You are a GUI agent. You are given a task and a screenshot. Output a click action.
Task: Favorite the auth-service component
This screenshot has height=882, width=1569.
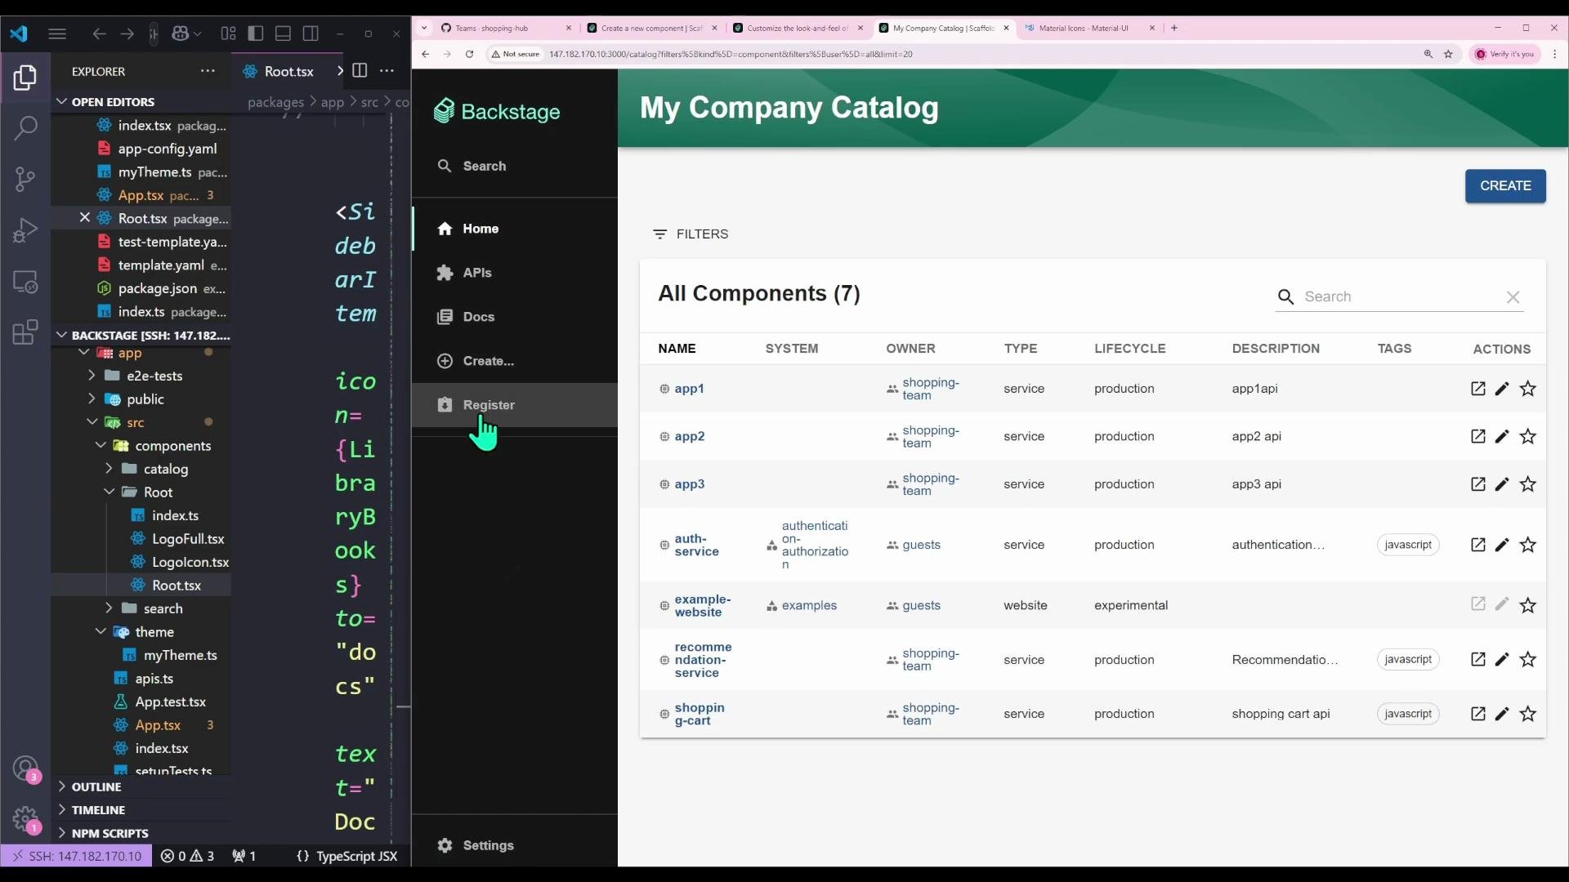(x=1527, y=545)
